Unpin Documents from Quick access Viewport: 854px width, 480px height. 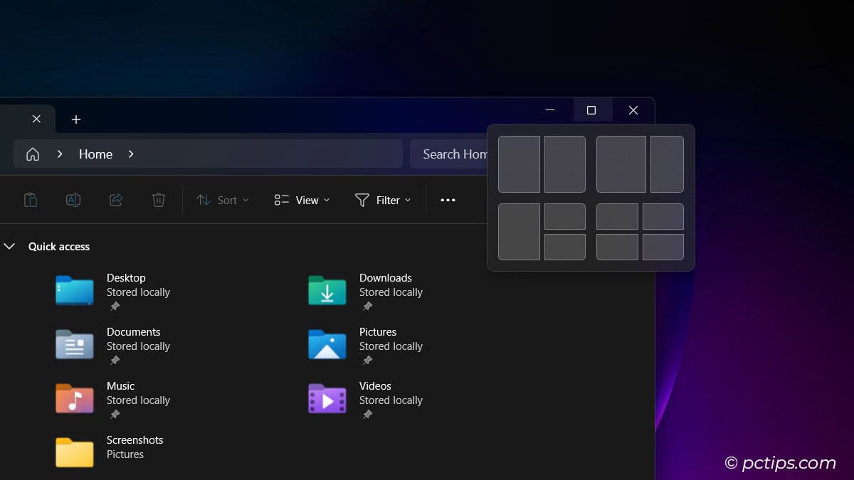[x=114, y=360]
